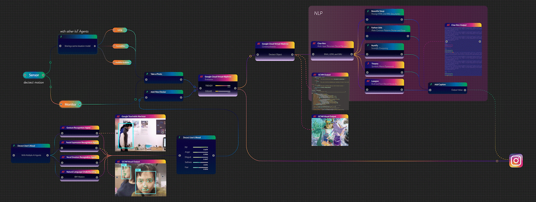Click the AI icon on Gesture Recognition Agent node
The width and height of the screenshot is (536, 202).
(63, 128)
